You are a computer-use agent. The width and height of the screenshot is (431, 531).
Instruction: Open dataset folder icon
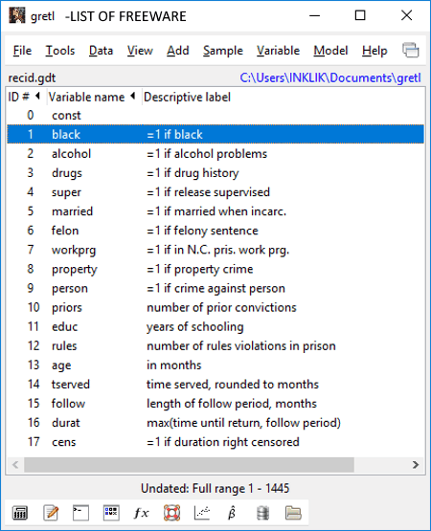[x=293, y=513]
